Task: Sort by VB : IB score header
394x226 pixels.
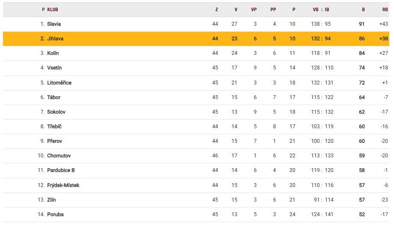Action: click(321, 9)
